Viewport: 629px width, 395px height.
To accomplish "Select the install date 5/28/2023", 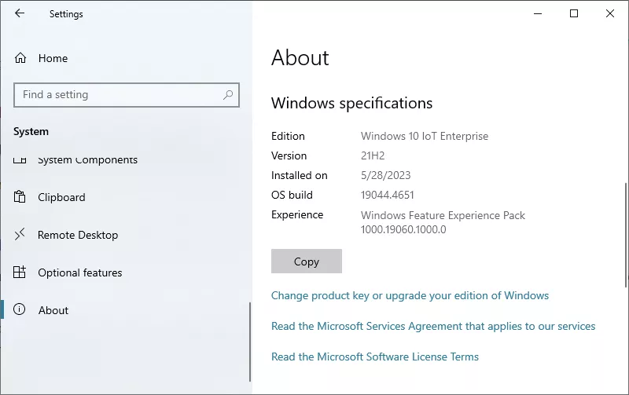I will point(385,175).
